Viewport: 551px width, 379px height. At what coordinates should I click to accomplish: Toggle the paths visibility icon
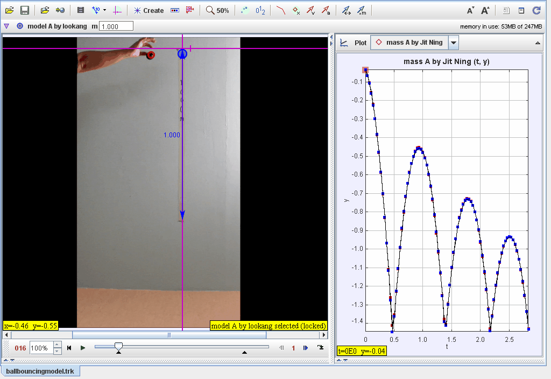[281, 10]
